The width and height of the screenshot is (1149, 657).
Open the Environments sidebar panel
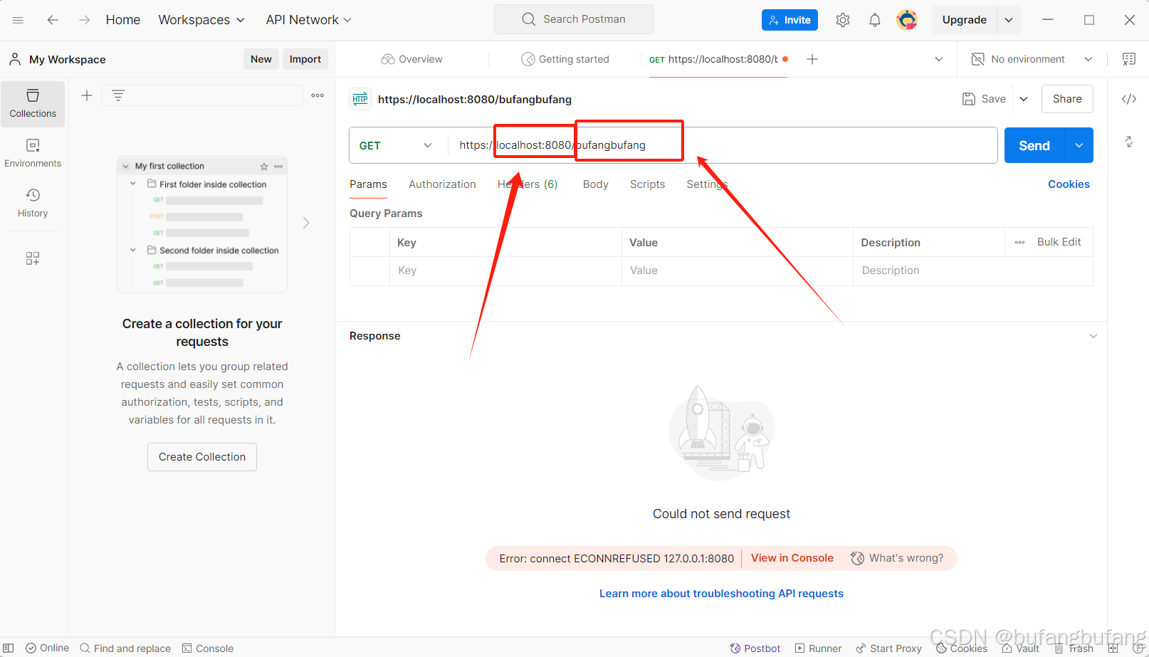[33, 154]
